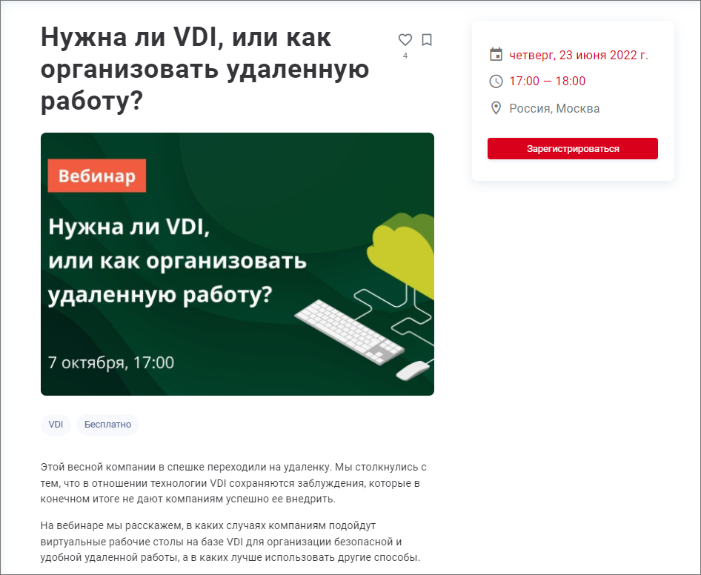Screen dimensions: 701x575
Task: Bookmark this event with the bookmark icon
Action: point(427,40)
